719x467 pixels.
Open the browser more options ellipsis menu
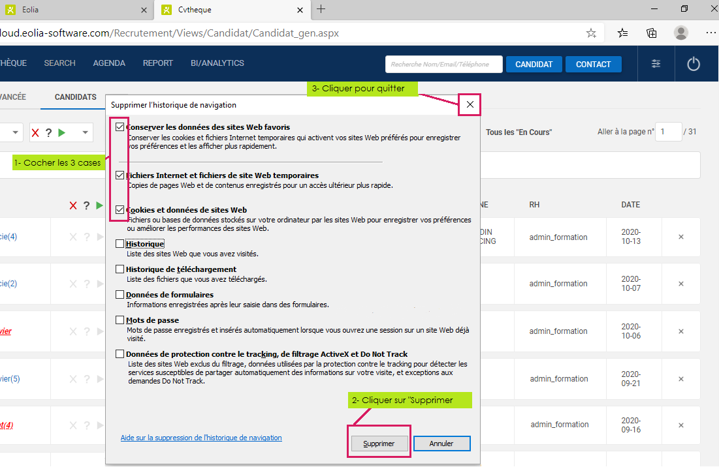[711, 33]
